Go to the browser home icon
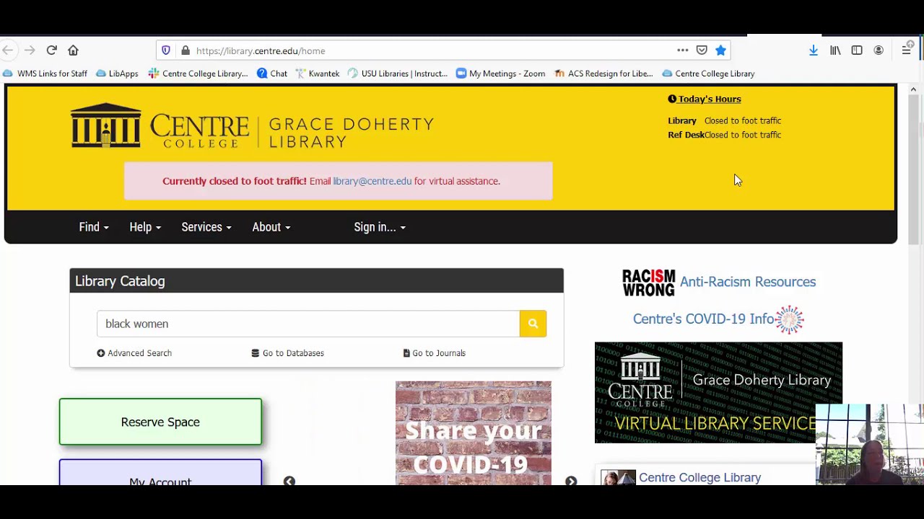Viewport: 924px width, 519px height. (x=73, y=50)
